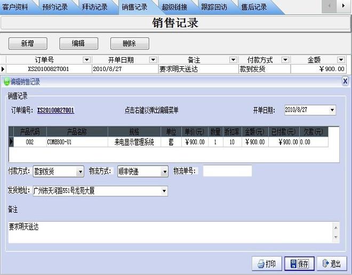
Task: Switch to the 售后记录 tab
Action: coord(254,7)
